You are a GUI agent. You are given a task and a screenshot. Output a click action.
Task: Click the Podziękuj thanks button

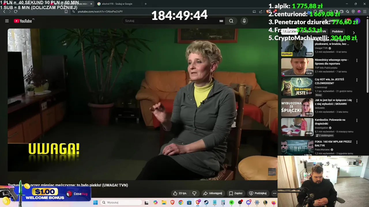pyautogui.click(x=258, y=193)
